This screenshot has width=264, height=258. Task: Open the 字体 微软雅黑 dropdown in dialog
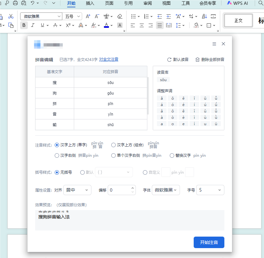click(x=166, y=190)
